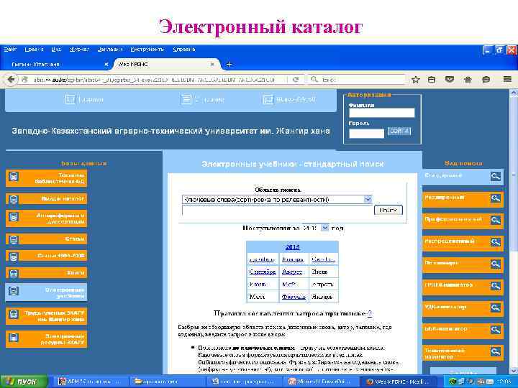
Task: Open Февраль month link
Action: (x=294, y=297)
